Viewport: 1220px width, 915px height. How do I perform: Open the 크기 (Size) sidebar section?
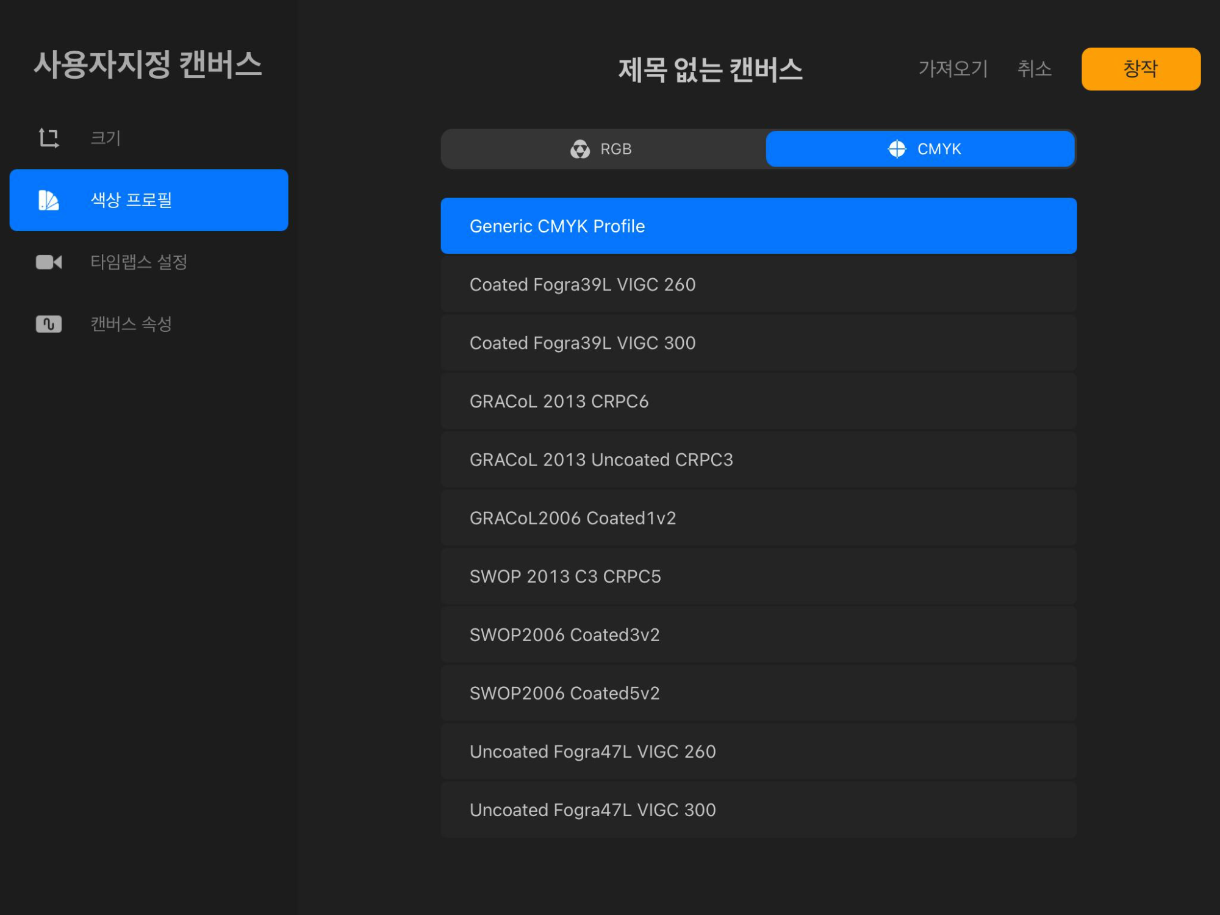pos(106,138)
